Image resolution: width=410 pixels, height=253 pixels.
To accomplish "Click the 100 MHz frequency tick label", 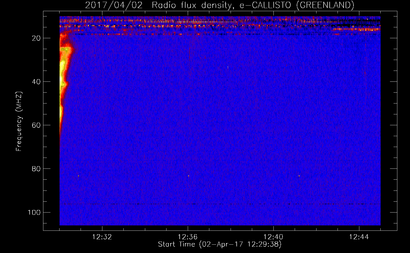I will click(34, 212).
